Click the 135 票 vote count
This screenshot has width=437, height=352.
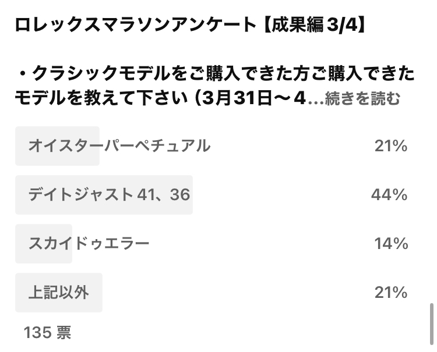[47, 333]
